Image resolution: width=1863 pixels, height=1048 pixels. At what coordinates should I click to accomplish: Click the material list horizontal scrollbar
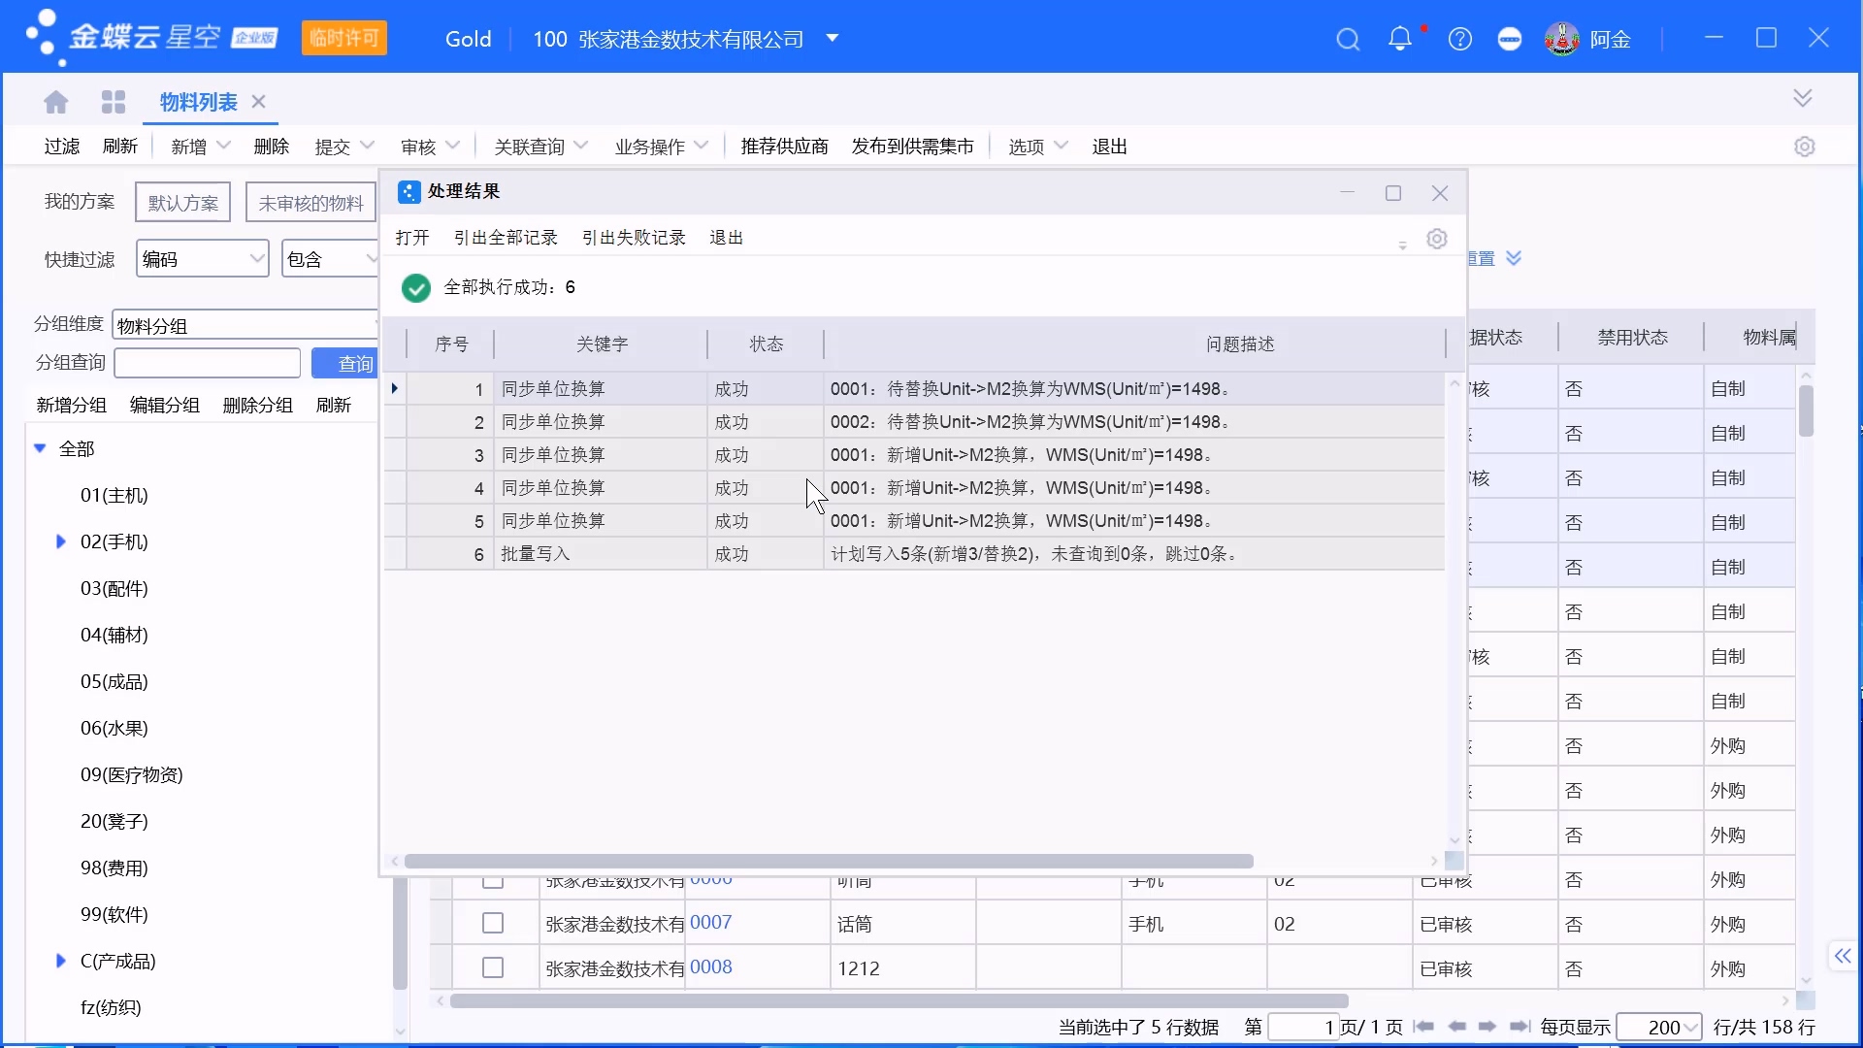[899, 1000]
